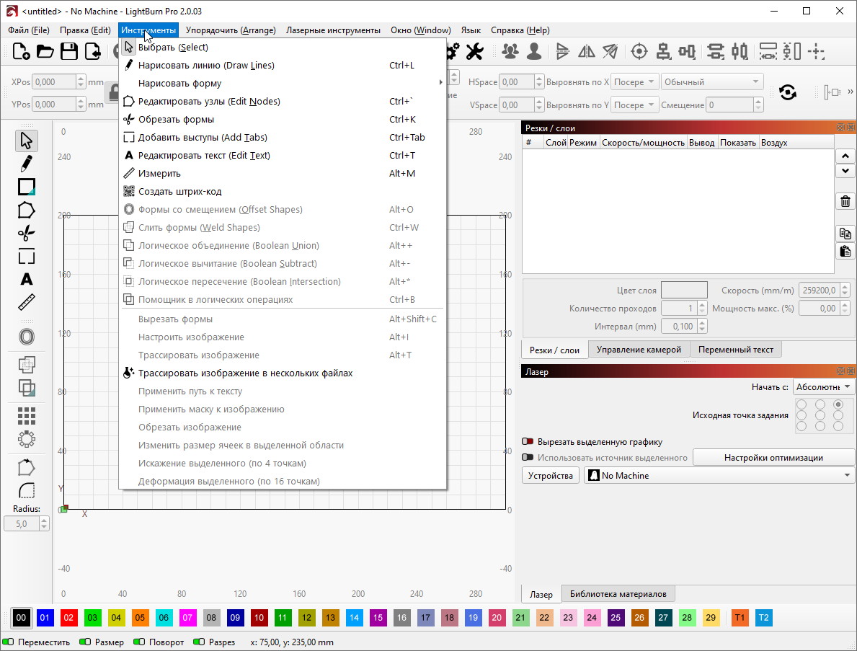Open 'Выровнять по Y' dropdown

click(x=634, y=105)
